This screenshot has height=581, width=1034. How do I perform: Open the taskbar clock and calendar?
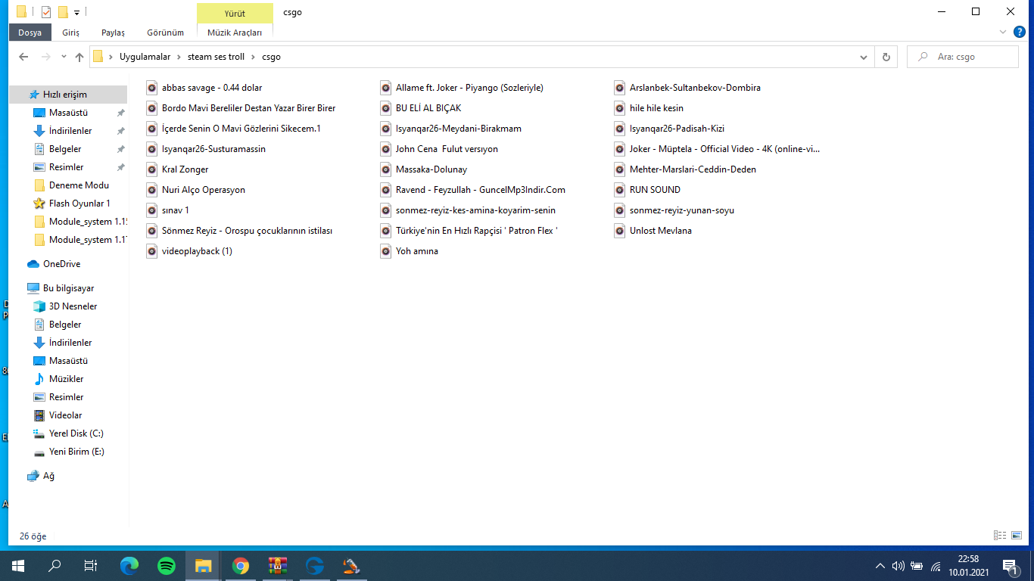968,566
